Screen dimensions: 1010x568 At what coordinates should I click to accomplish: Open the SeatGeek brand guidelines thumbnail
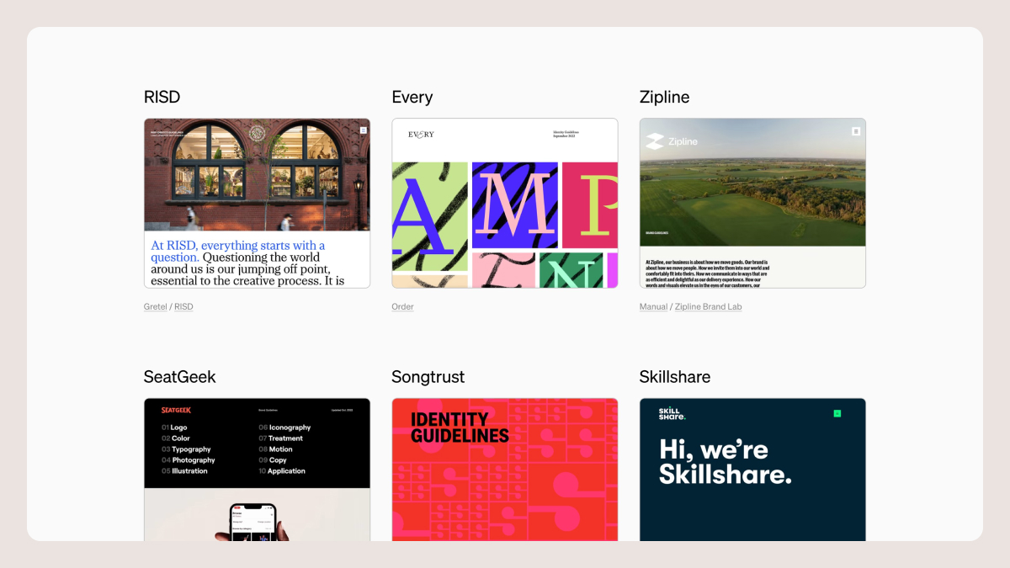(x=257, y=470)
